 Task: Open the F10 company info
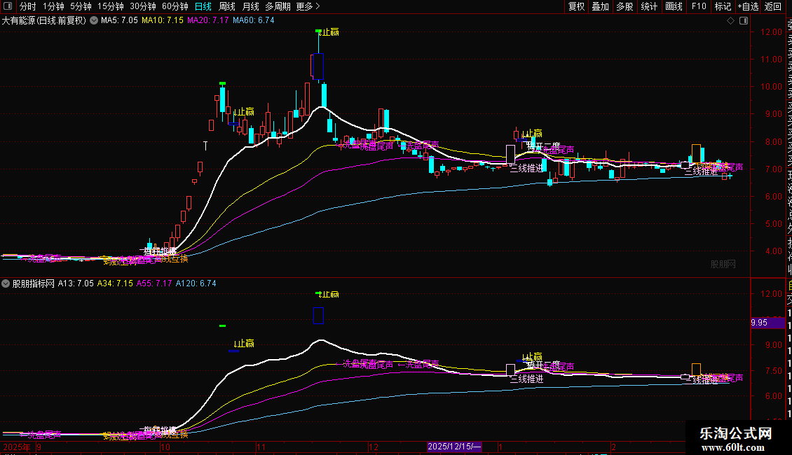699,6
